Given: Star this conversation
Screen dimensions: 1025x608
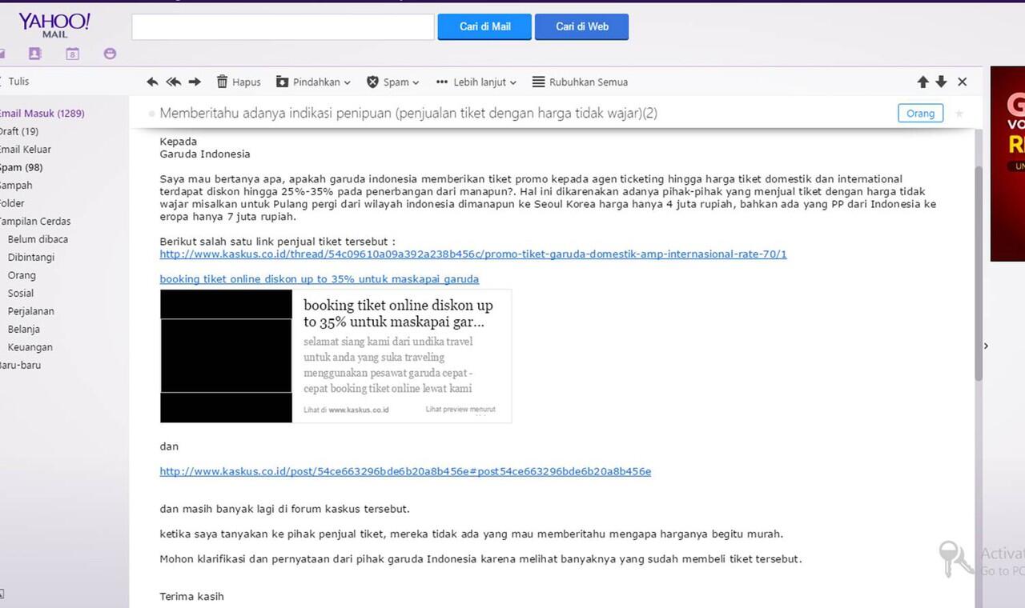Looking at the screenshot, I should tap(959, 114).
